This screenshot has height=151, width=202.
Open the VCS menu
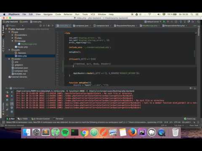pyautogui.click(x=93, y=14)
